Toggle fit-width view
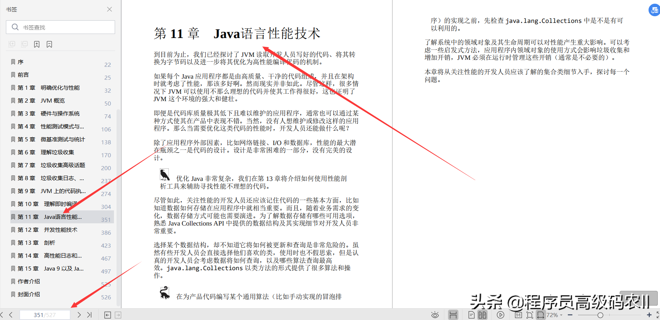The image size is (660, 320). click(541, 315)
